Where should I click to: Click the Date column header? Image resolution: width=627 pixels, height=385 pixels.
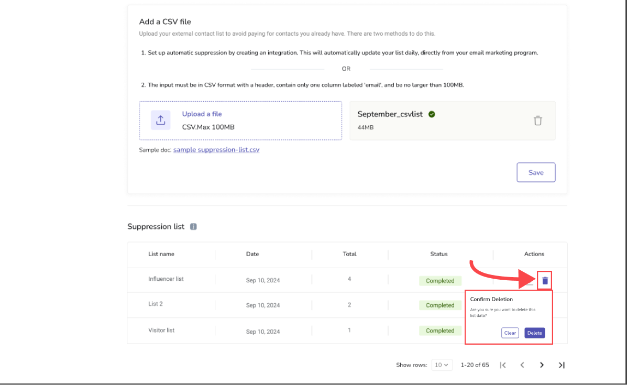coord(252,254)
